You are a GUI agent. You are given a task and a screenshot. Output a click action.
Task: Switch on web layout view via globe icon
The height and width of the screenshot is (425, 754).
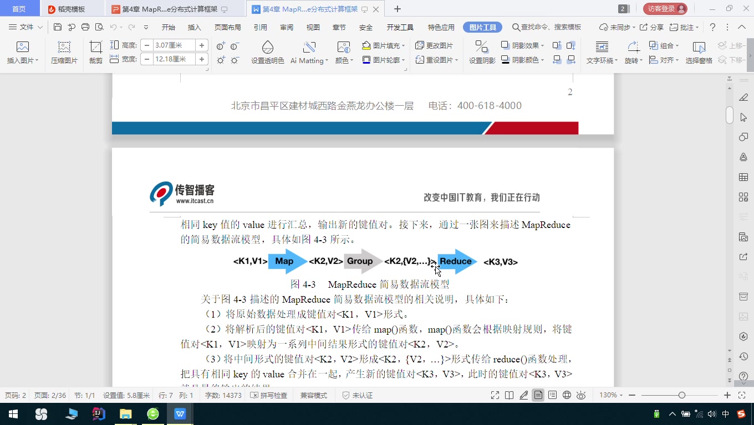pyautogui.click(x=567, y=395)
